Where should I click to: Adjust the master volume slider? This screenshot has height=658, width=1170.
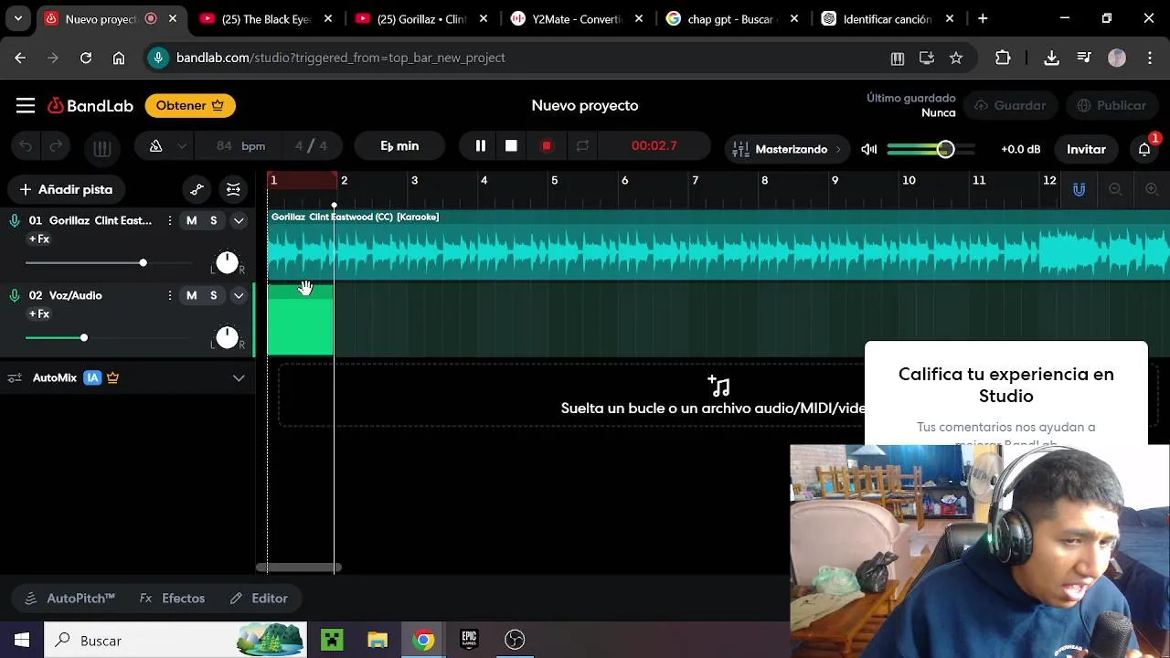click(931, 149)
